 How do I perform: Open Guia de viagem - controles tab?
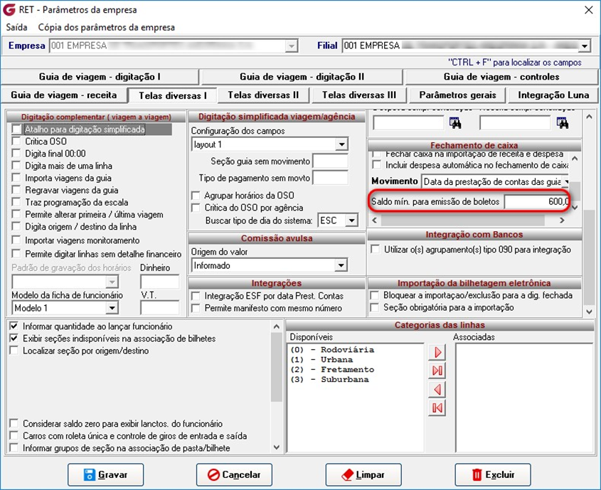pos(501,77)
